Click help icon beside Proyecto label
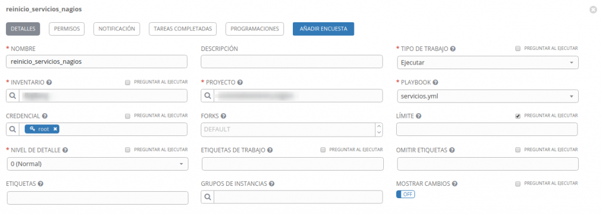 coord(240,82)
